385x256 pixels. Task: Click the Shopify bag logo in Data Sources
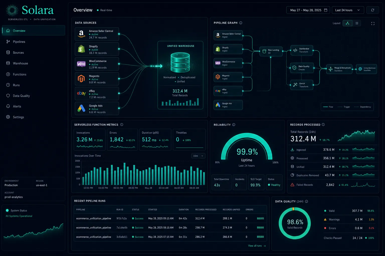coord(81,49)
